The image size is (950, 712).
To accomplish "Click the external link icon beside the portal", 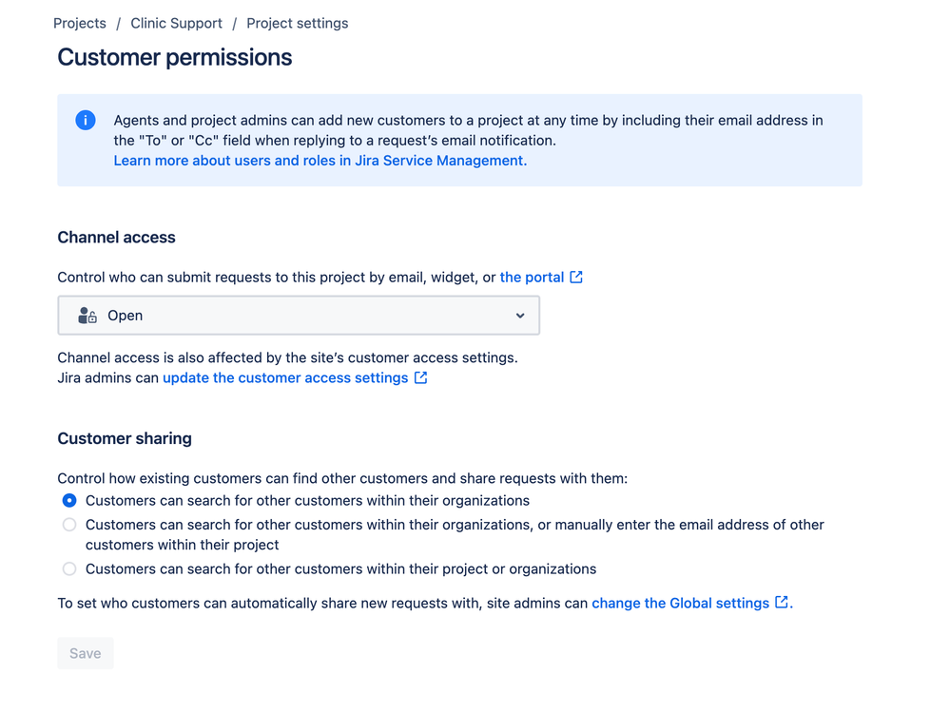I will pos(576,278).
